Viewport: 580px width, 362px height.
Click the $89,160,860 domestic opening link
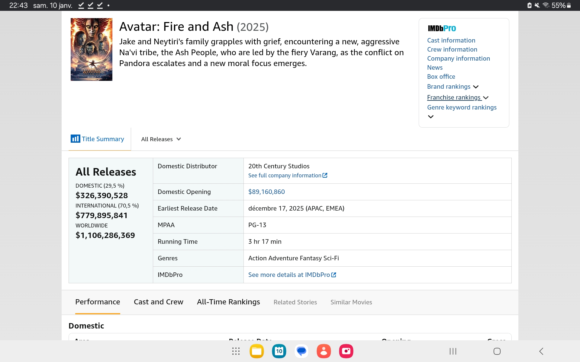(266, 192)
